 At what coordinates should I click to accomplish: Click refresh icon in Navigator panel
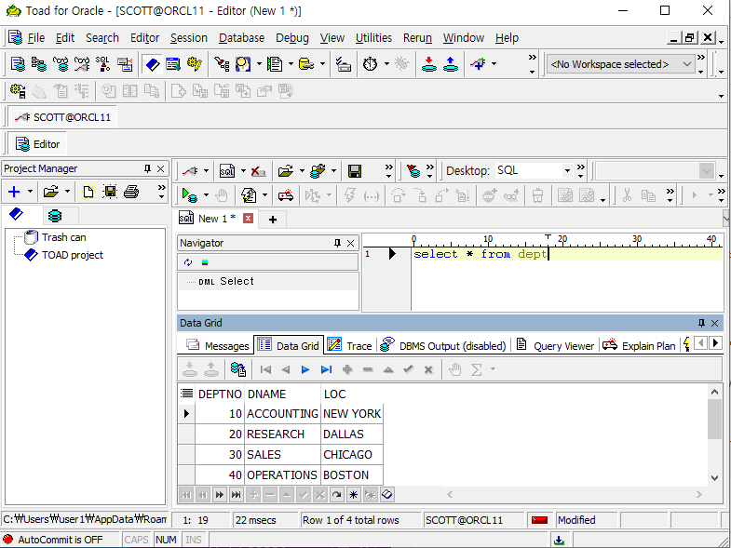tap(188, 262)
